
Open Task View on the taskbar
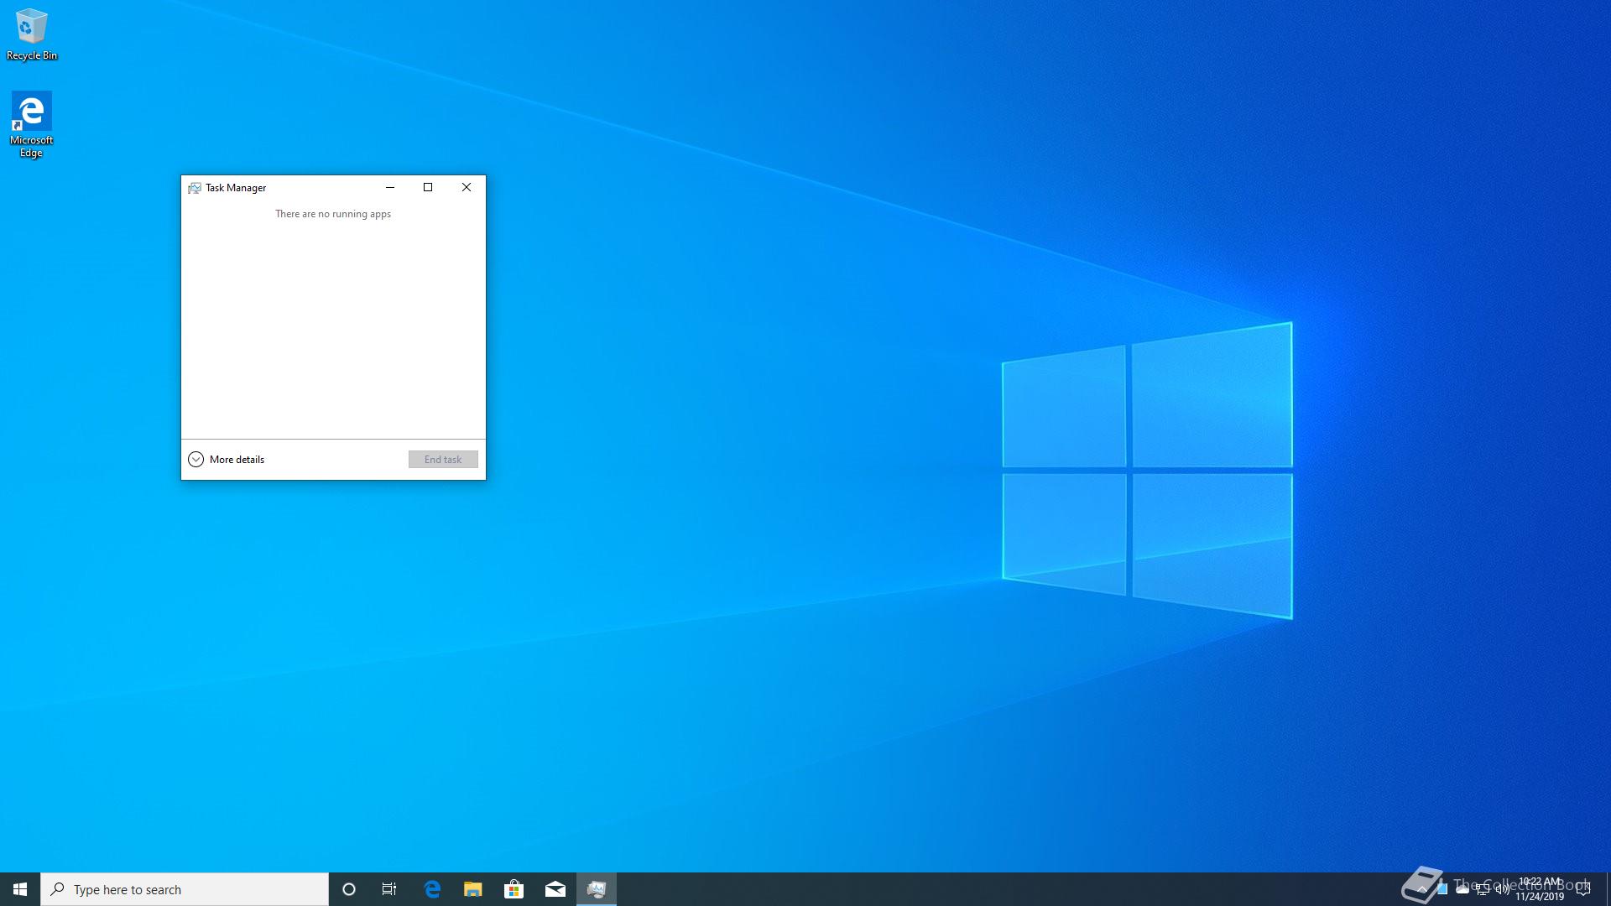(389, 889)
